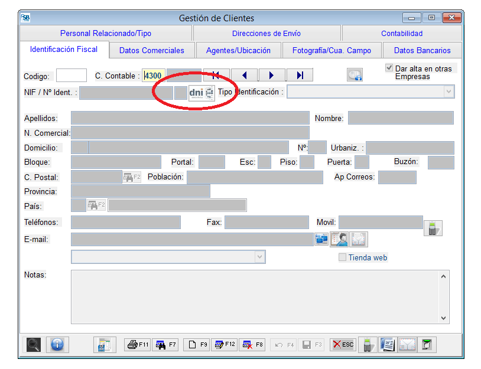
Task: Open the Word document export icon
Action: (x=387, y=345)
